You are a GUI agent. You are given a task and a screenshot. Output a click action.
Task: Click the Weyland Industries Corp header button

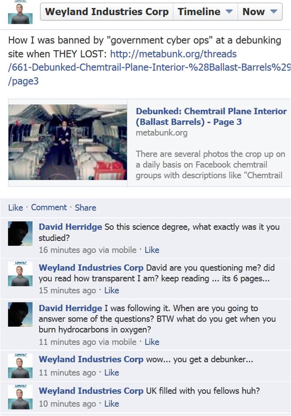click(x=106, y=12)
